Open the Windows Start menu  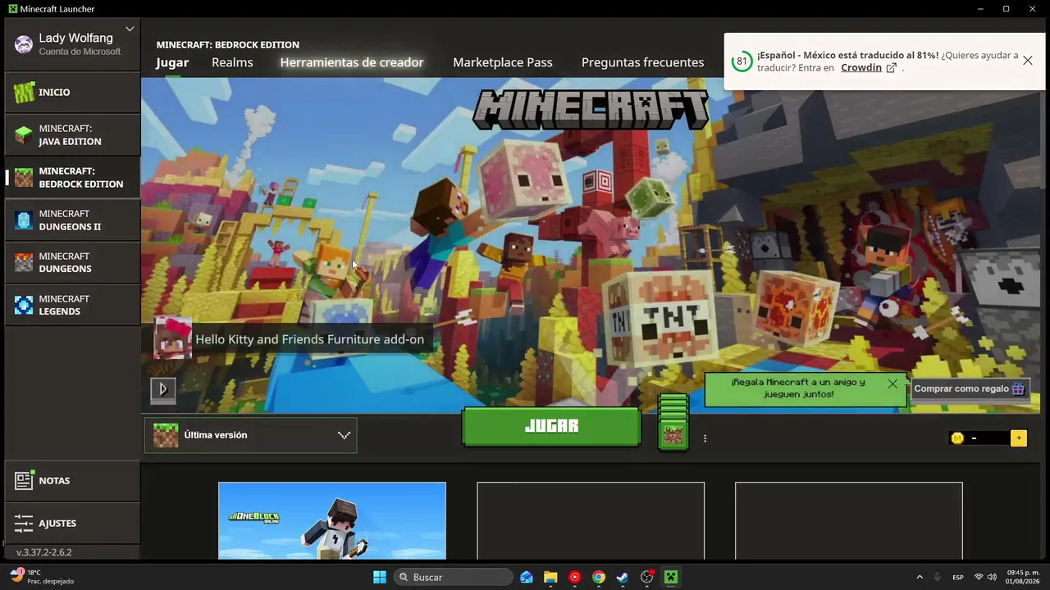click(380, 577)
